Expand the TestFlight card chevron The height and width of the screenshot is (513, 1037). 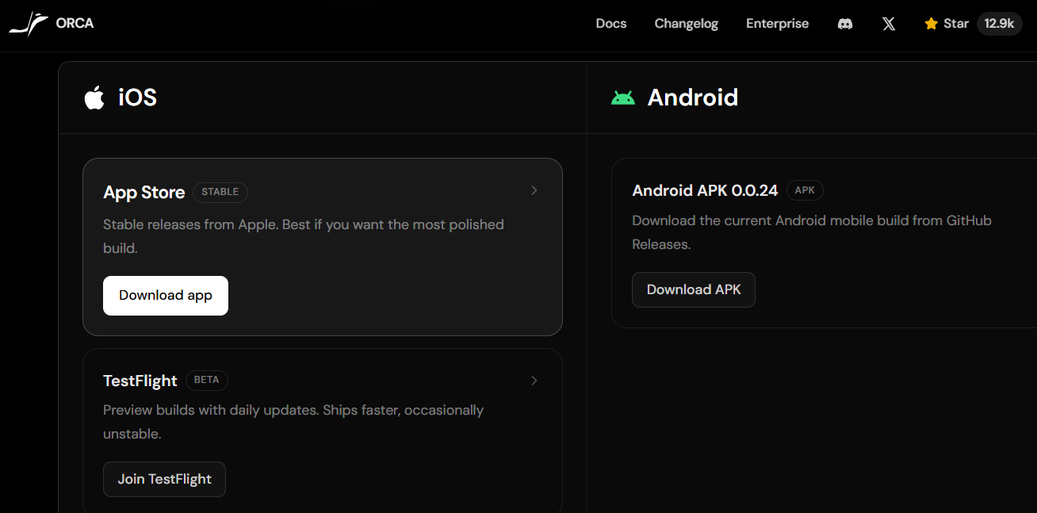click(534, 381)
